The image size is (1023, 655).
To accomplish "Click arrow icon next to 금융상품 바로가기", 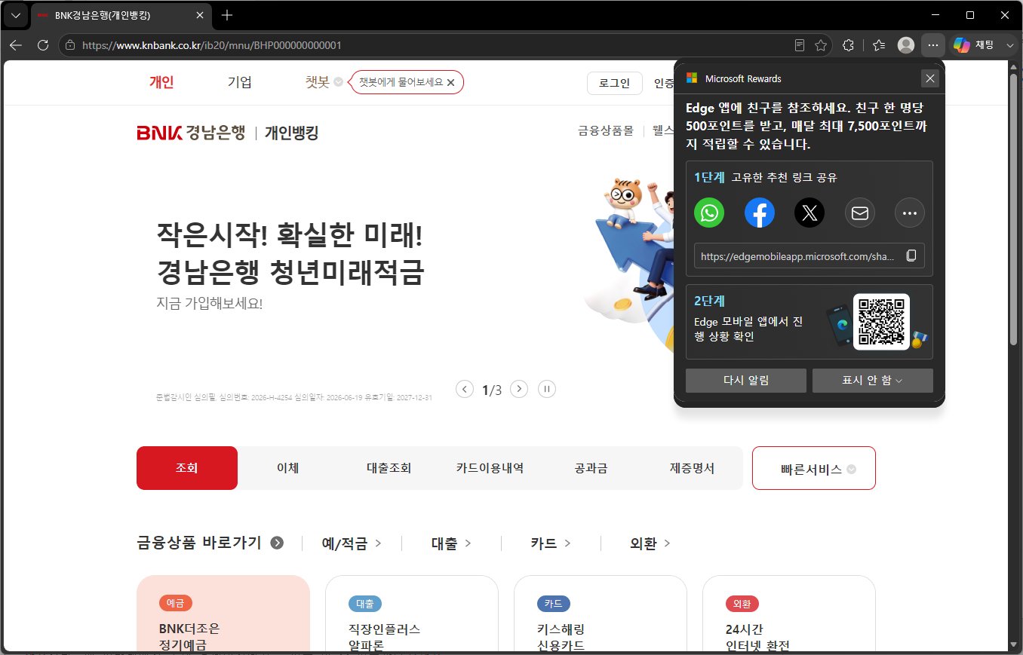I will (x=277, y=543).
